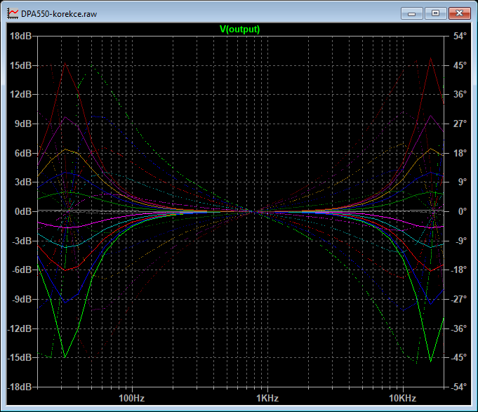Click the 12dB left axis label
Viewport: 478px width, 412px height.
coord(21,94)
